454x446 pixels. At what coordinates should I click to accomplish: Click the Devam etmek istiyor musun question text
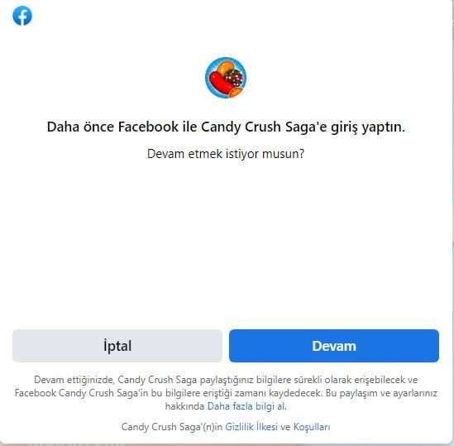(x=226, y=154)
